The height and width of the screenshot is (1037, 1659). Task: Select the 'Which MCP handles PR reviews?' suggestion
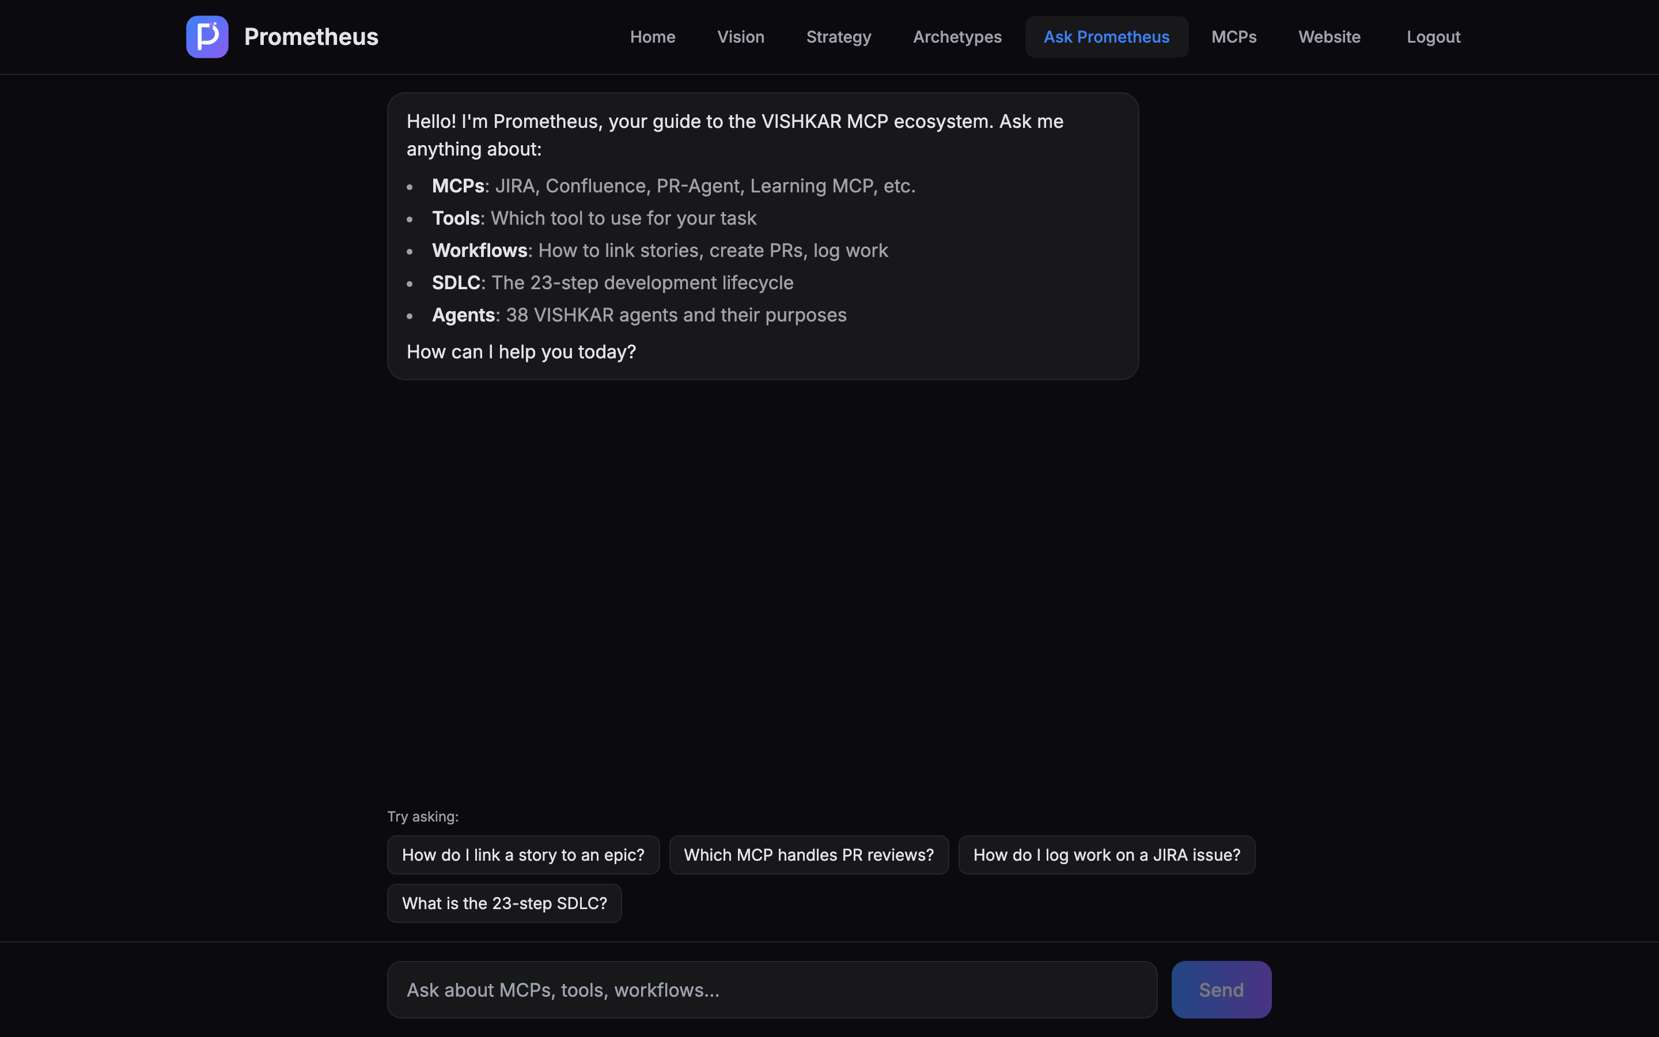click(808, 854)
